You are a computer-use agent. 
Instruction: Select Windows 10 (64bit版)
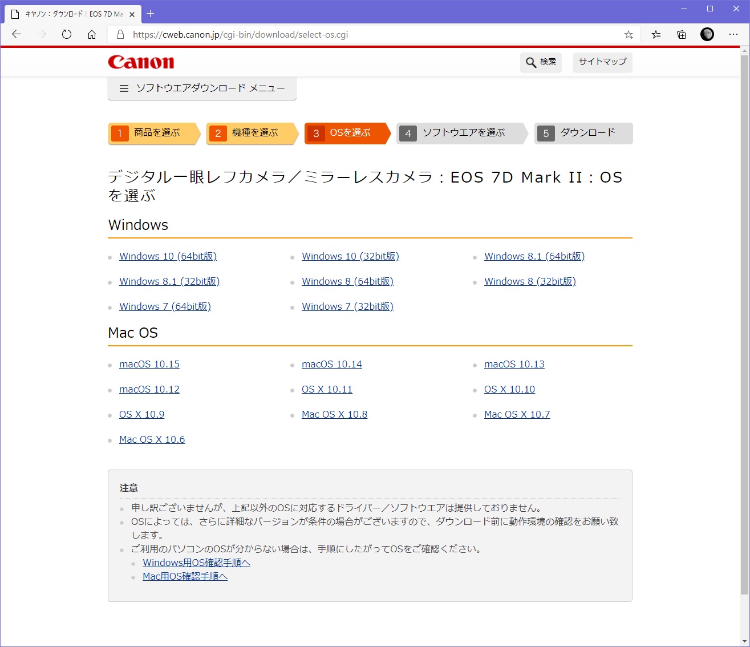pyautogui.click(x=168, y=256)
